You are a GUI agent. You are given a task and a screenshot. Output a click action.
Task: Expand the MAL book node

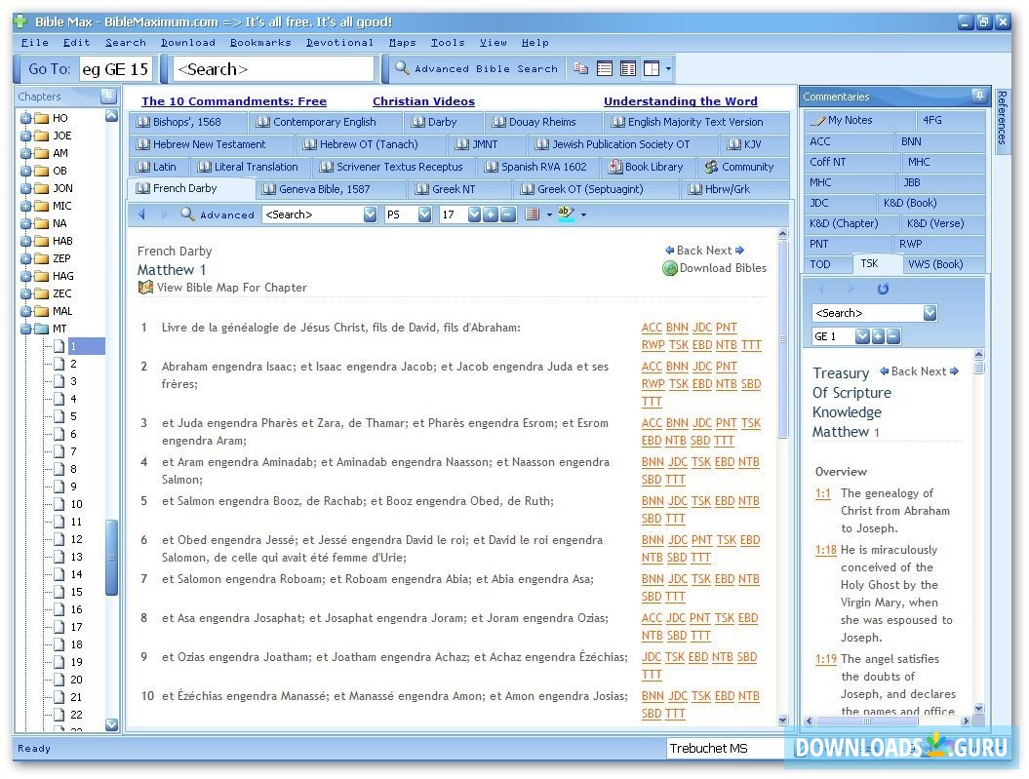[25, 311]
